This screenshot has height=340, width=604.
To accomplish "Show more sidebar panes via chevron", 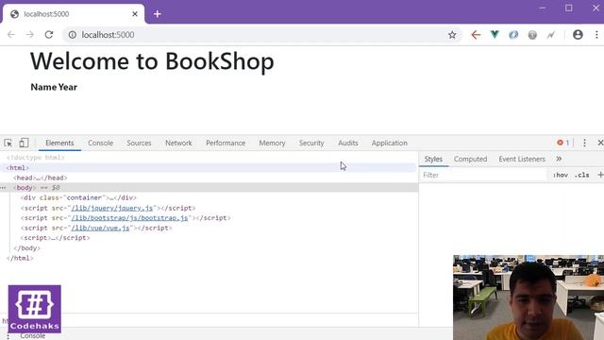I will pyautogui.click(x=559, y=159).
